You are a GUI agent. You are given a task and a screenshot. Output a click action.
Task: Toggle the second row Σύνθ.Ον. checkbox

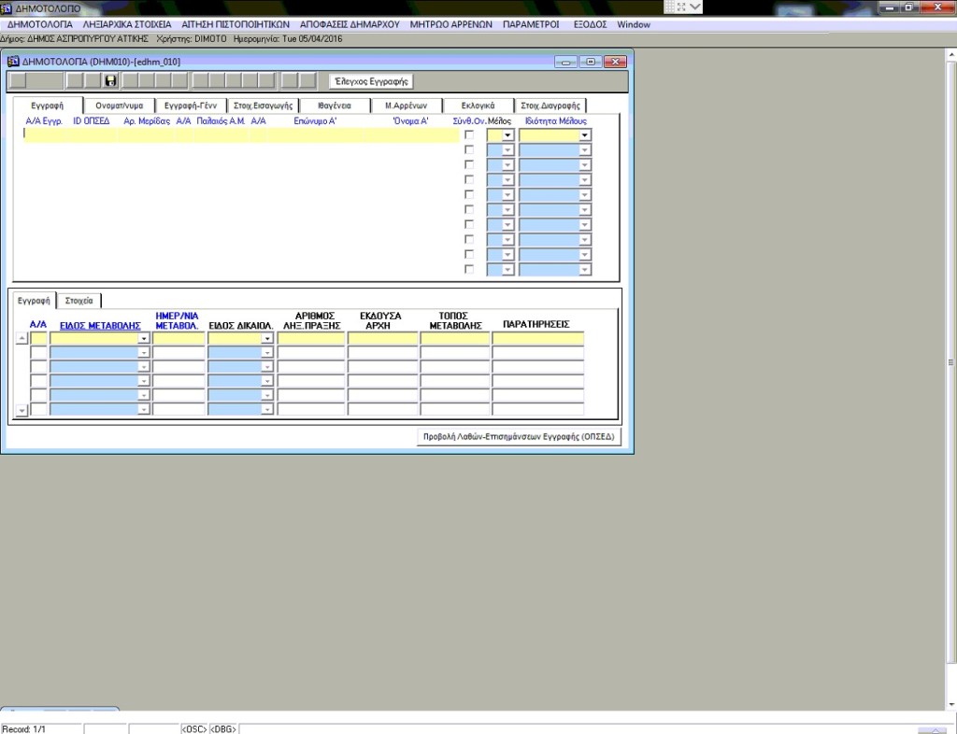coord(469,149)
